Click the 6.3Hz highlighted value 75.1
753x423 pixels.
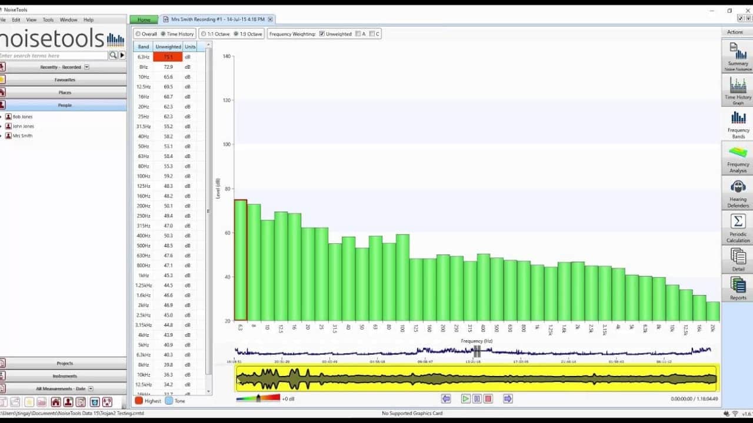[x=168, y=57]
